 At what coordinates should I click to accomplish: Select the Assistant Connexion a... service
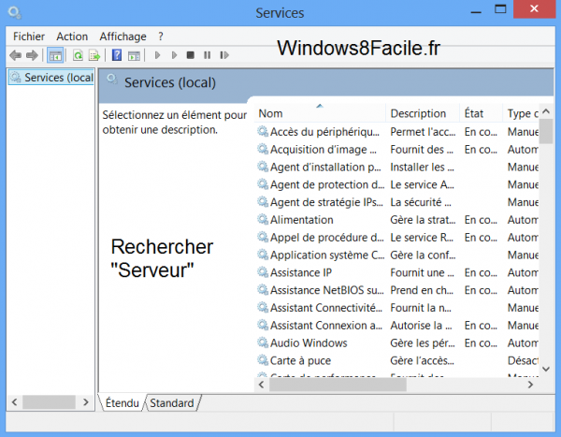click(x=326, y=325)
